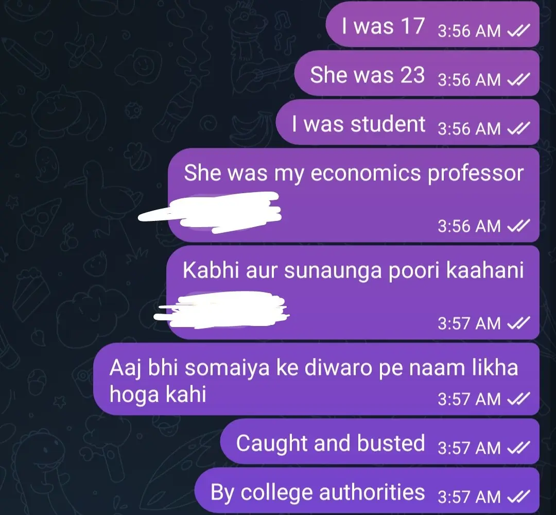556x515 pixels.
Task: Select the "Caught and busted" message
Action: click(x=380, y=441)
